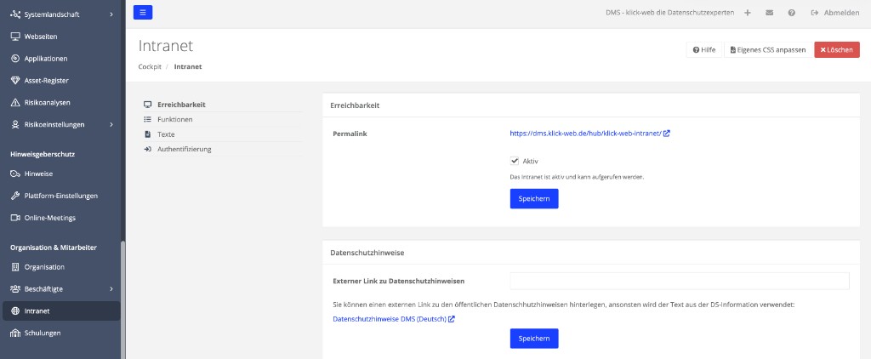The image size is (871, 359).
Task: Open help via the top bar question mark icon
Action: (x=792, y=13)
